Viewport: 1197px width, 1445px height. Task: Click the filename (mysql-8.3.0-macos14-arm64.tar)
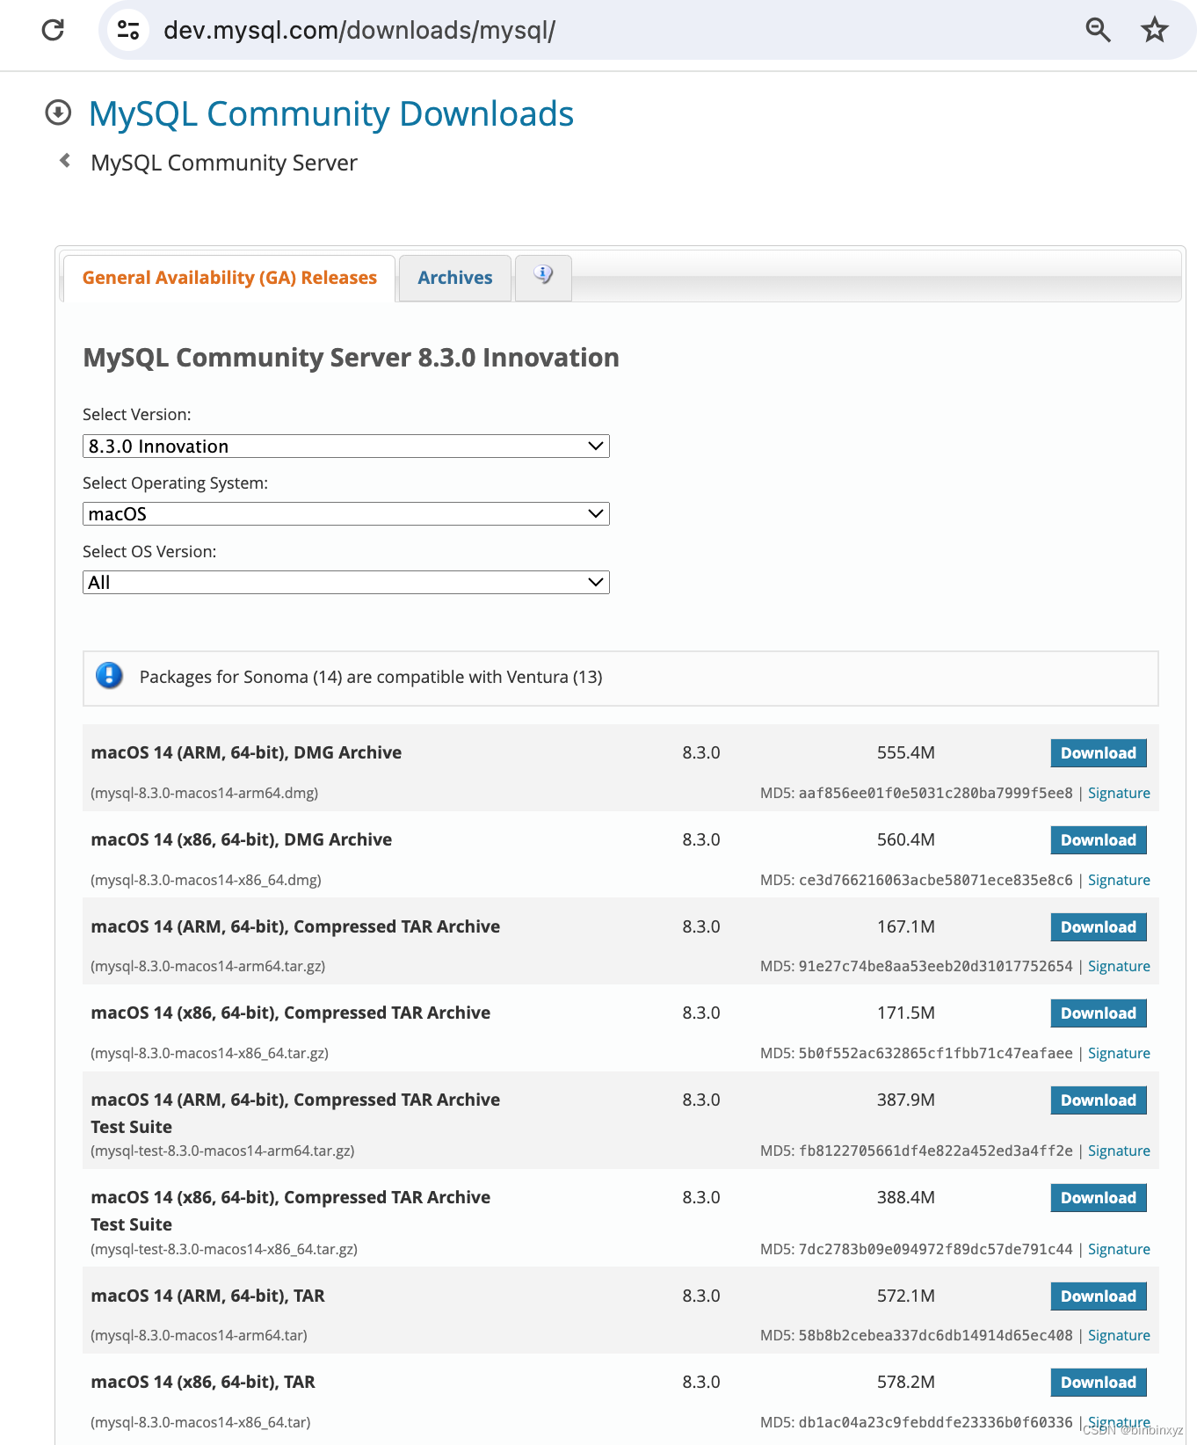point(199,1335)
